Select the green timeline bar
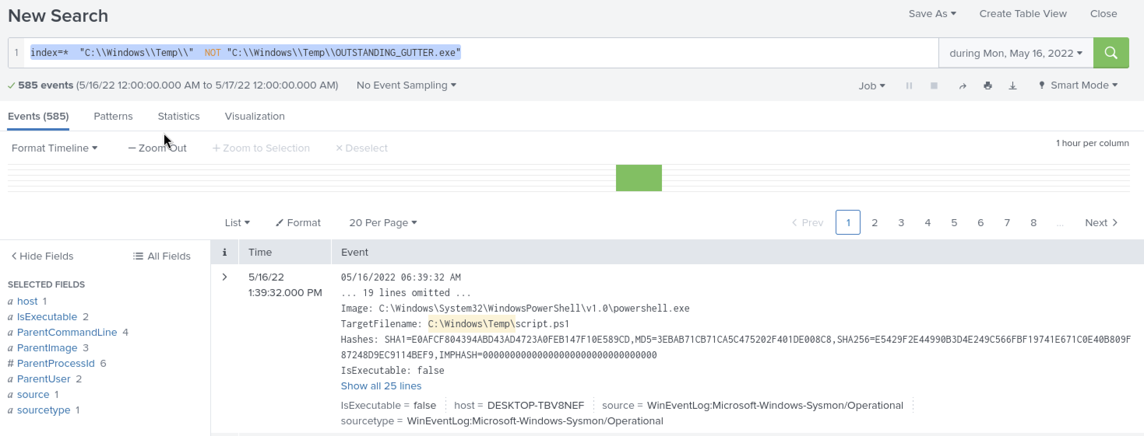This screenshot has width=1144, height=436. 639,178
